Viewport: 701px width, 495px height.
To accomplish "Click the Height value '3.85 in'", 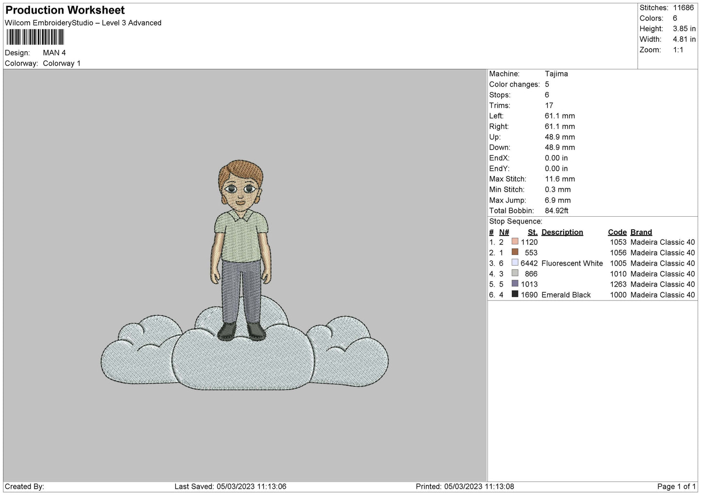I will click(x=684, y=29).
